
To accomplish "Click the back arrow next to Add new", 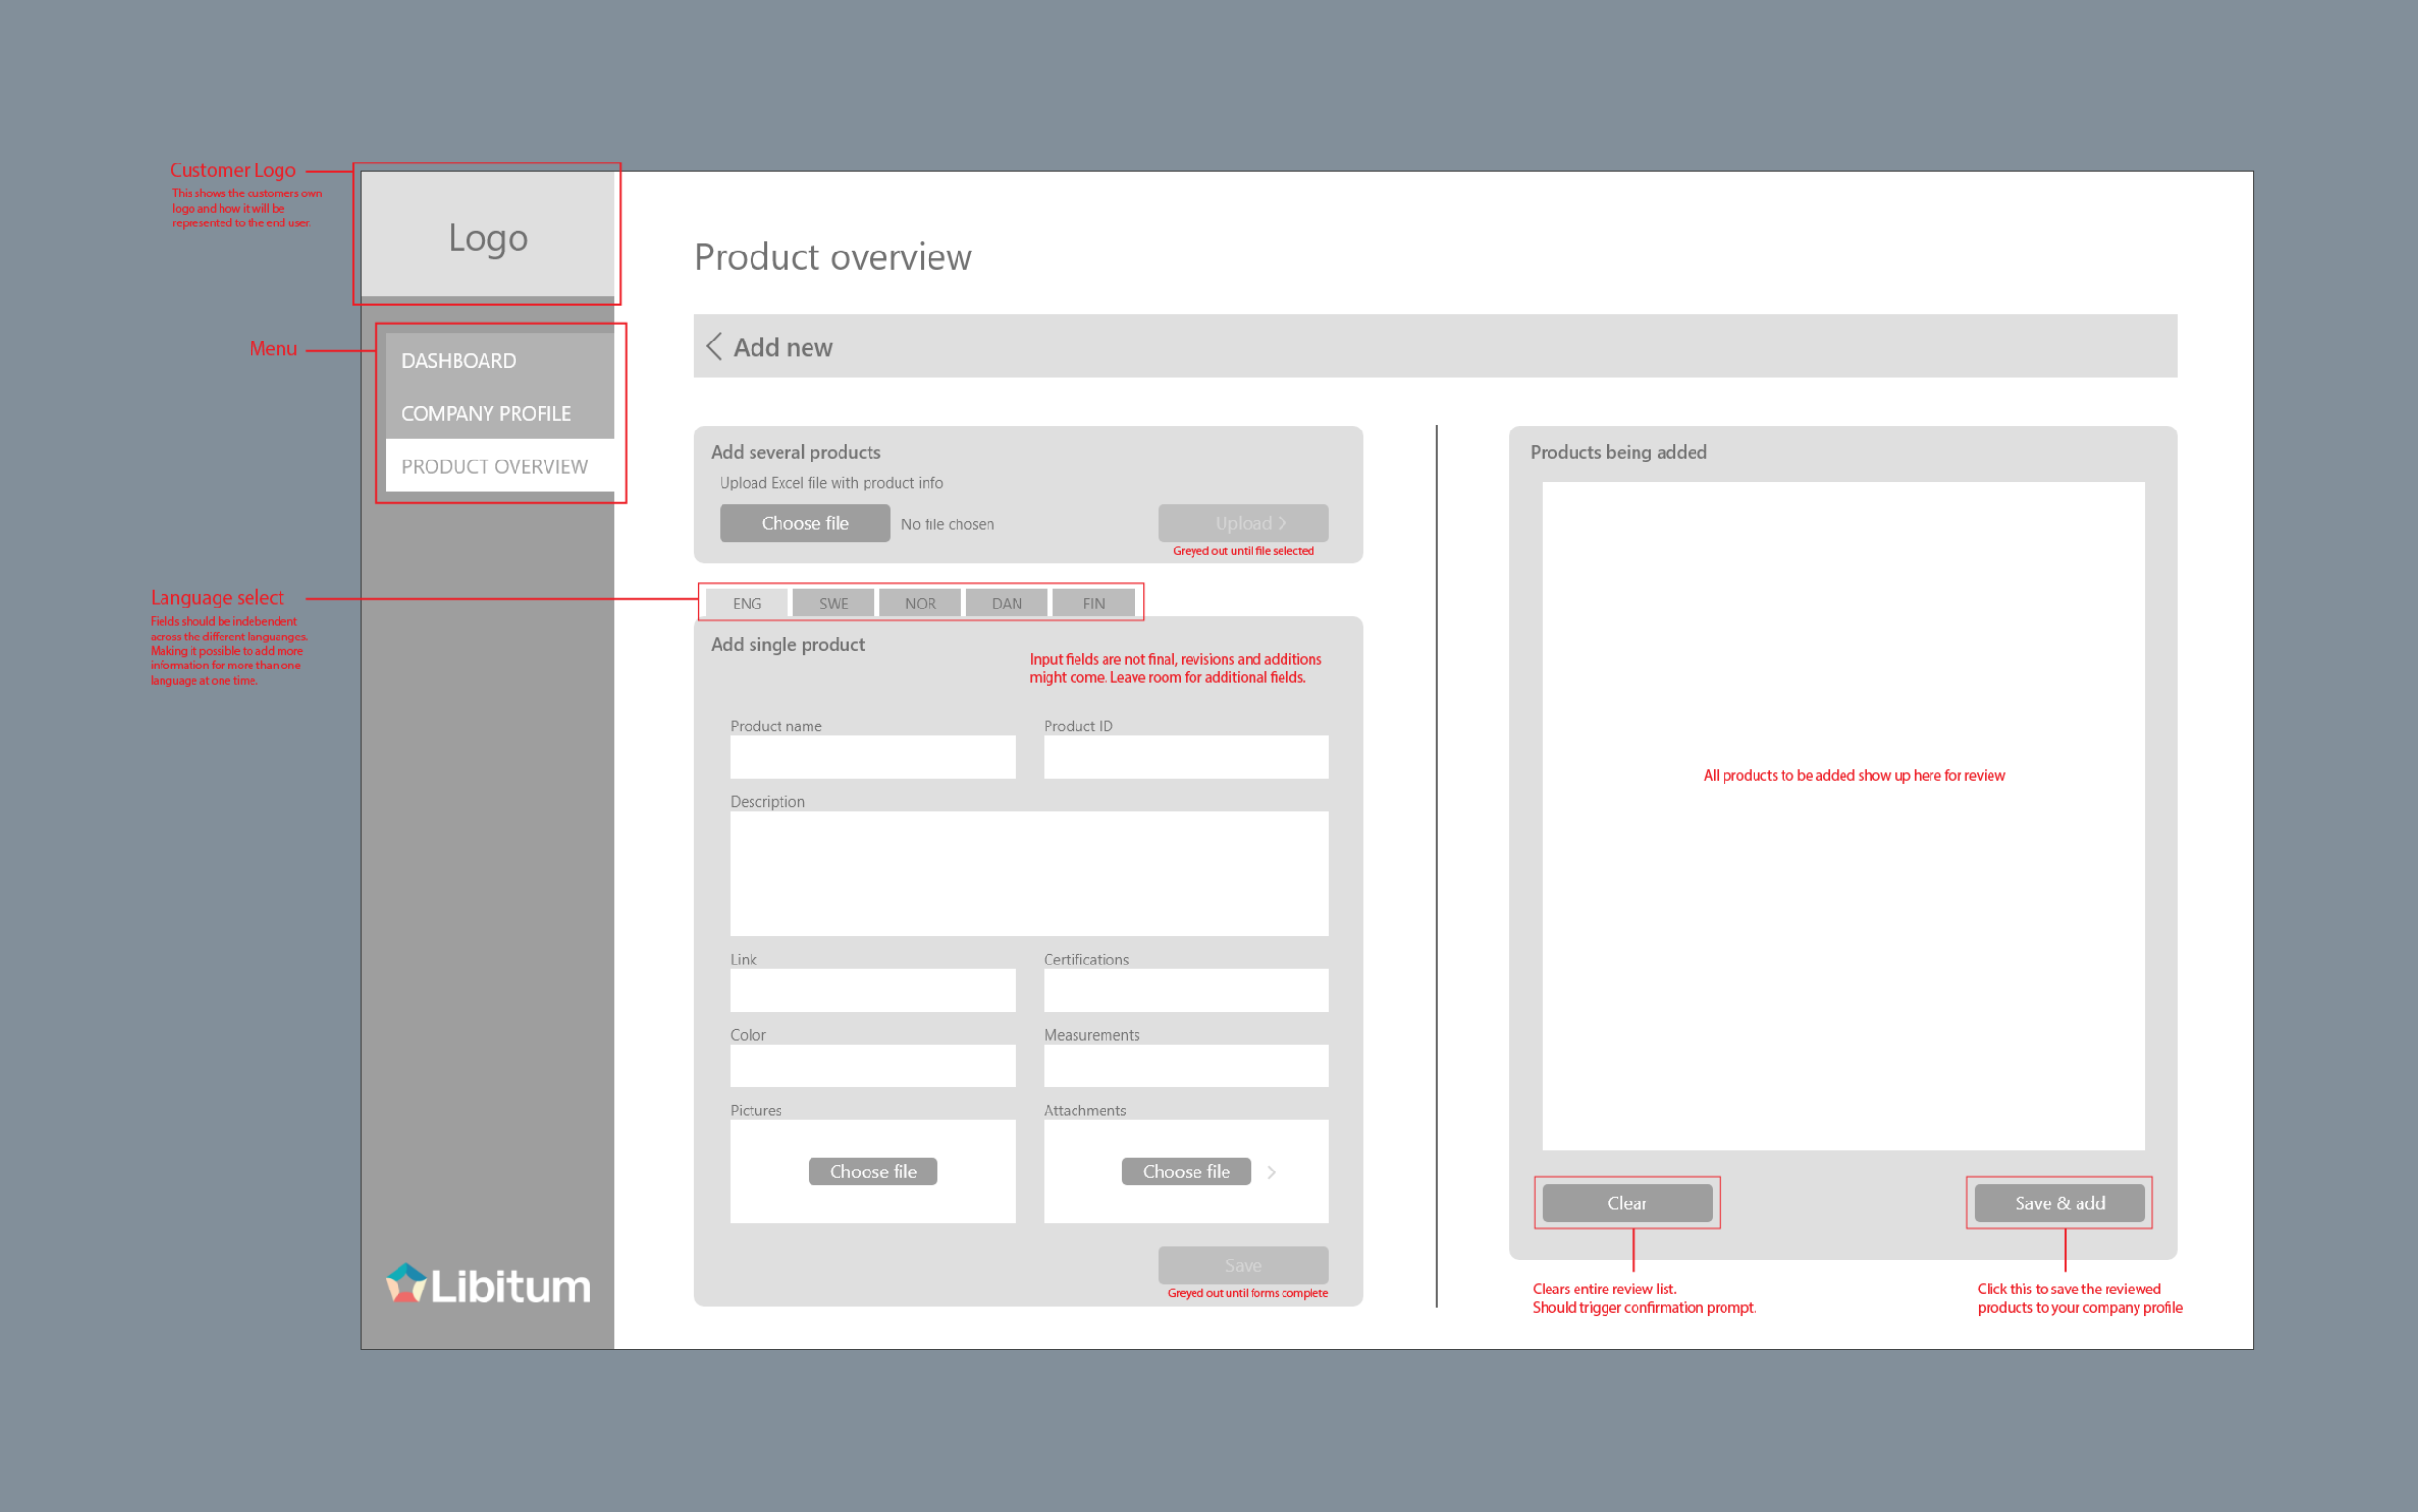I will click(x=714, y=346).
